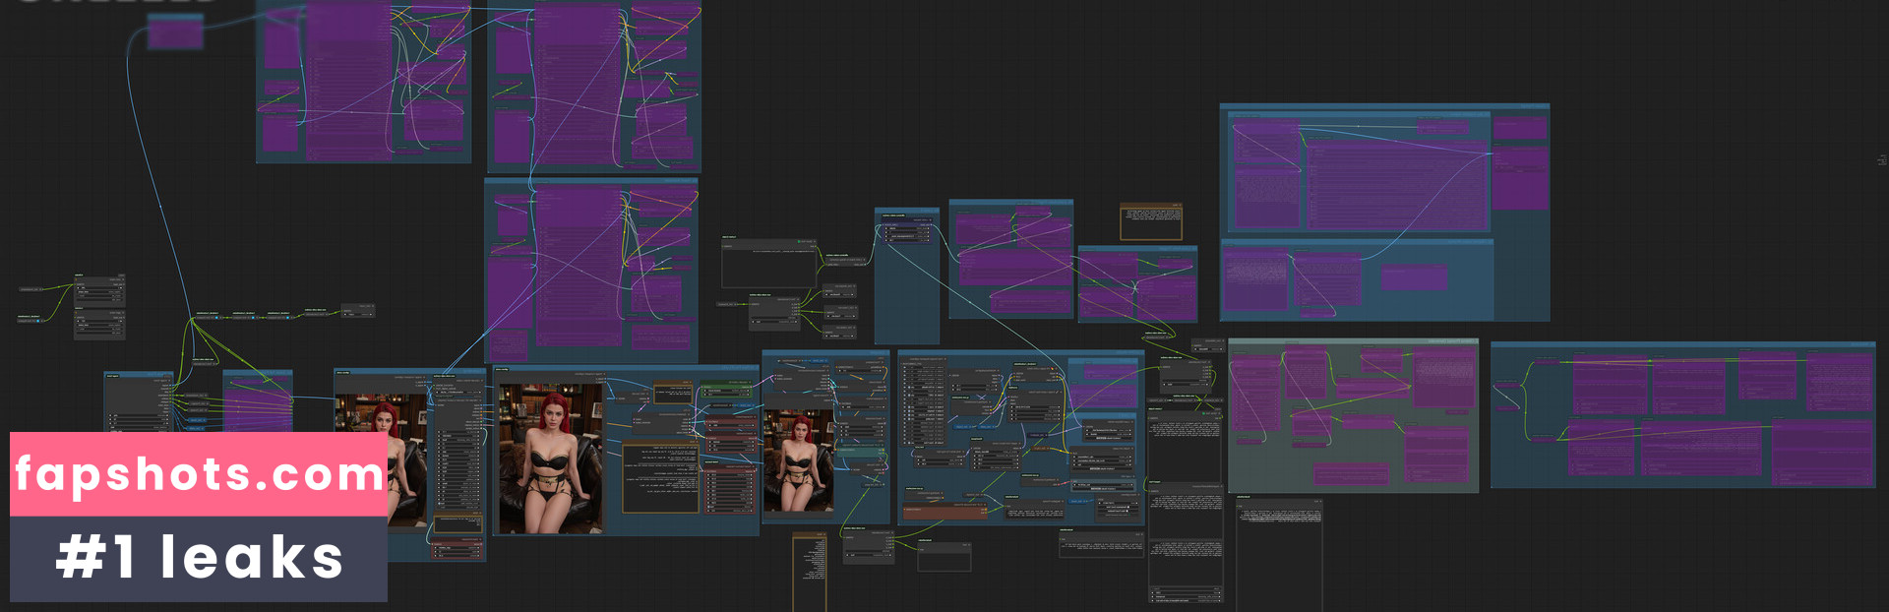Select the tall orange-bordered node at bottom
The height and width of the screenshot is (612, 1889).
809,573
